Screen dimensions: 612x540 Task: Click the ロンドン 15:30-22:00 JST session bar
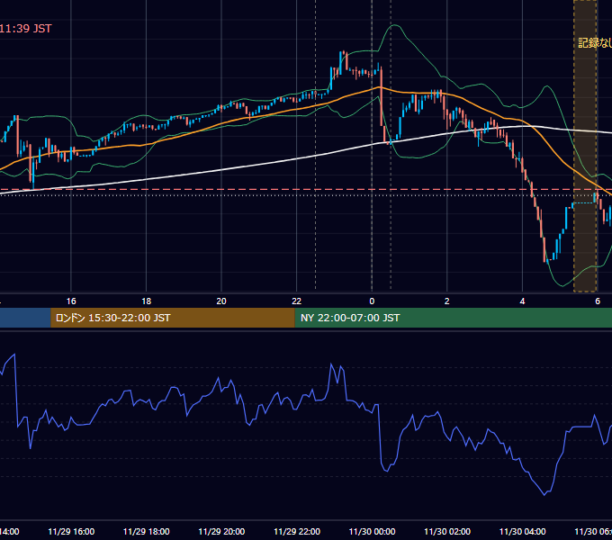173,318
